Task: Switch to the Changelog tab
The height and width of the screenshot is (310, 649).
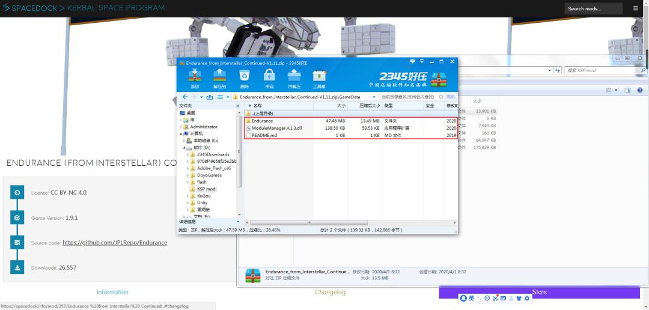Action: tap(330, 292)
